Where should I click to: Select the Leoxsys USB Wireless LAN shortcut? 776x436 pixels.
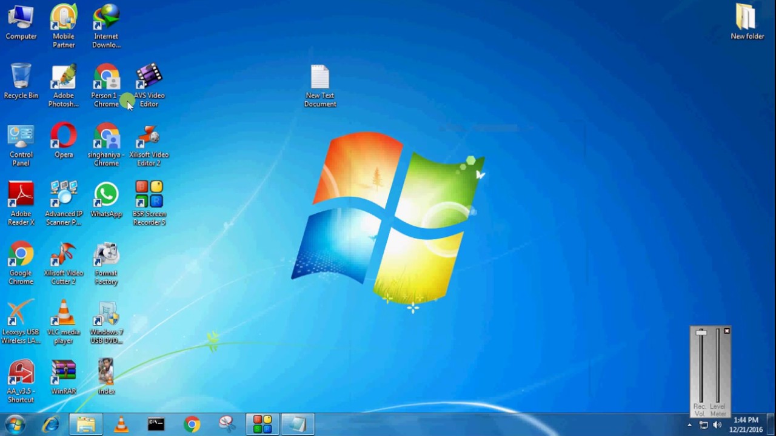[21, 323]
